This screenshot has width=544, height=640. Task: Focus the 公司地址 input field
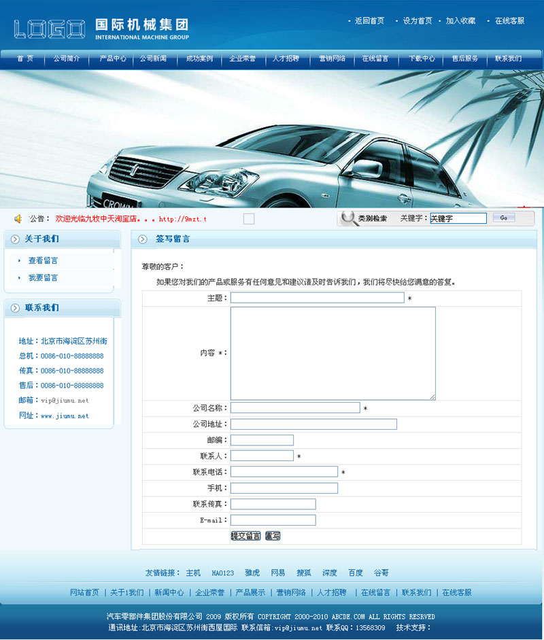tap(313, 424)
